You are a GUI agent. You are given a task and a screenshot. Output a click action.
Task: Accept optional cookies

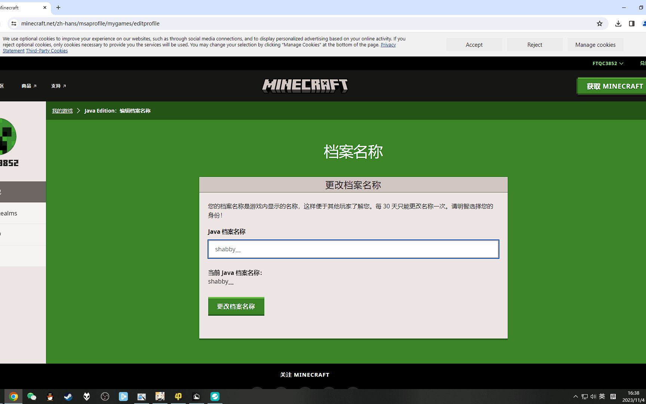474,45
